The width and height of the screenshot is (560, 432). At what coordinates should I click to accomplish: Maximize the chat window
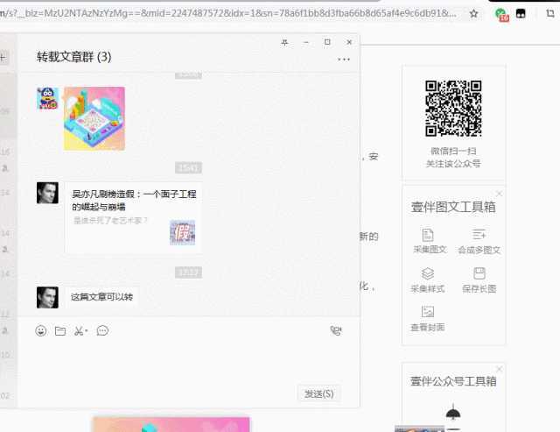[327, 42]
